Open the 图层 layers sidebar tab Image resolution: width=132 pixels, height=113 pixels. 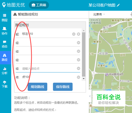pos(4,18)
